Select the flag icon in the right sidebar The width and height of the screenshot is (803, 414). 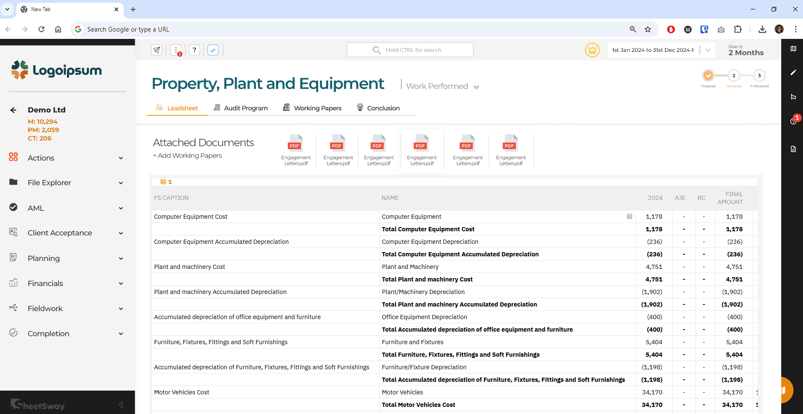(x=794, y=97)
